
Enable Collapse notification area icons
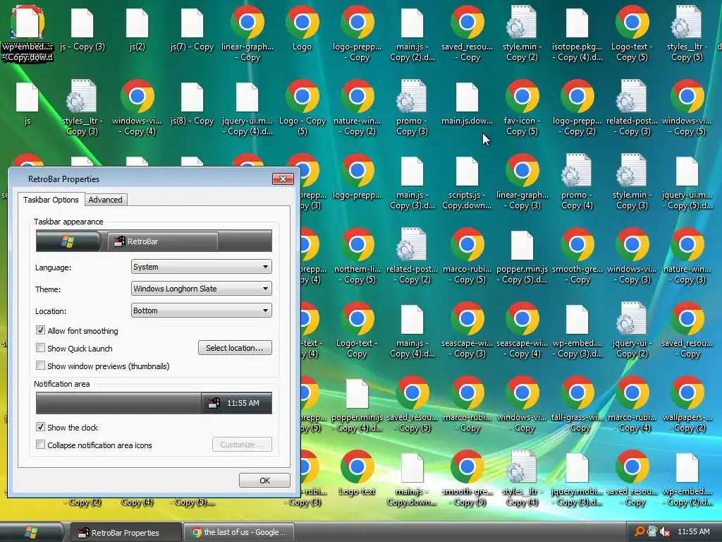40,445
